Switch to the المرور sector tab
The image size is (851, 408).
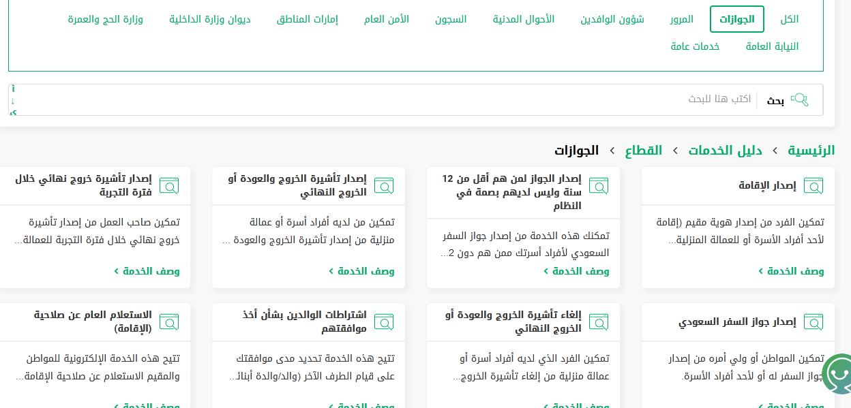click(681, 19)
